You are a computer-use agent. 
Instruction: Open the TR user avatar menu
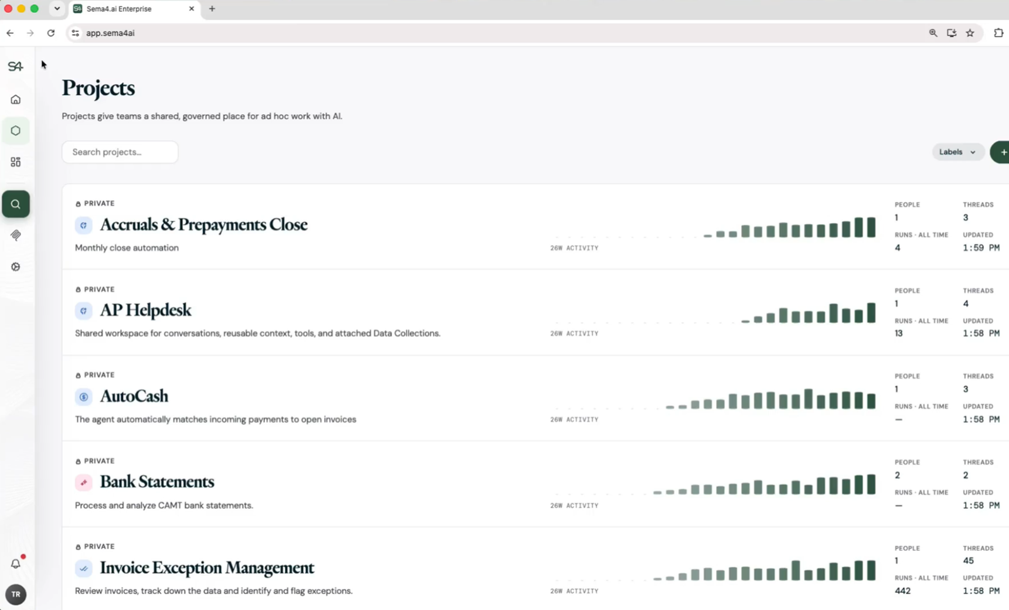(16, 595)
